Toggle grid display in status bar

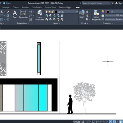(83, 122)
